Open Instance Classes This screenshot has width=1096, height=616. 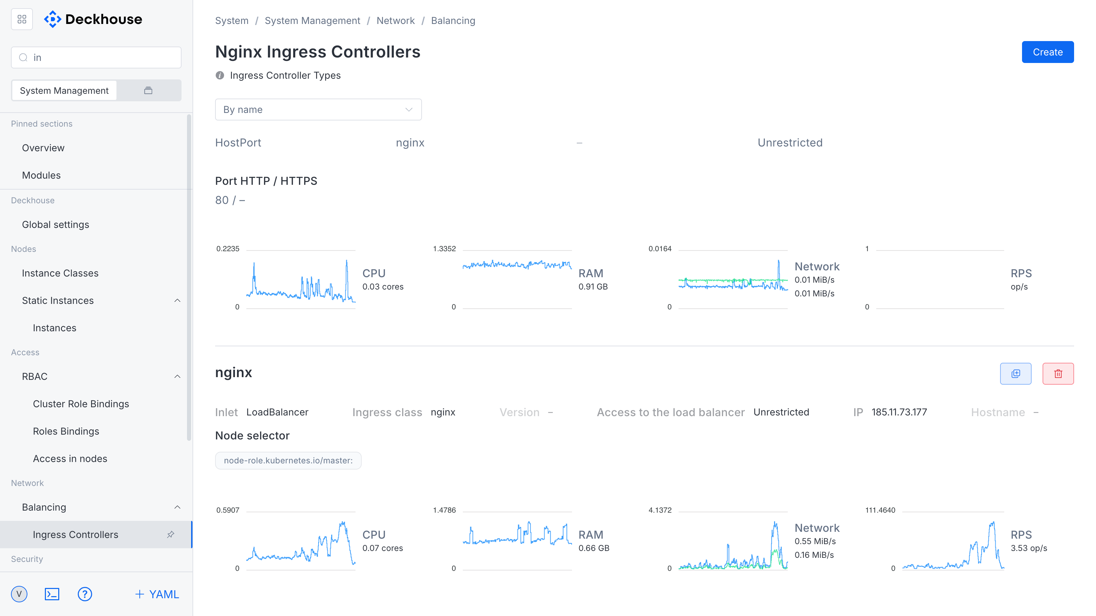pyautogui.click(x=60, y=273)
